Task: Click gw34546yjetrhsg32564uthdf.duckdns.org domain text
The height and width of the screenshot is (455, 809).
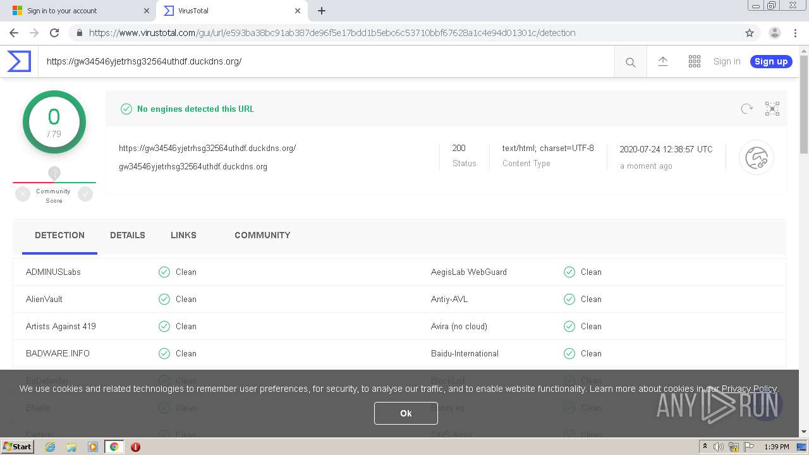Action: [193, 167]
